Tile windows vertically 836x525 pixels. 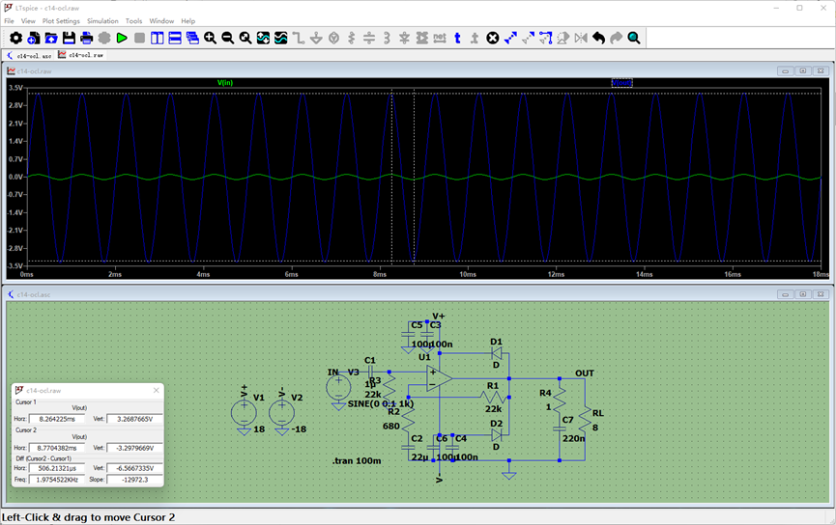coord(158,38)
